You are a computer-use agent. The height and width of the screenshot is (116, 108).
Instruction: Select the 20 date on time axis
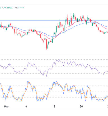coord(81,106)
